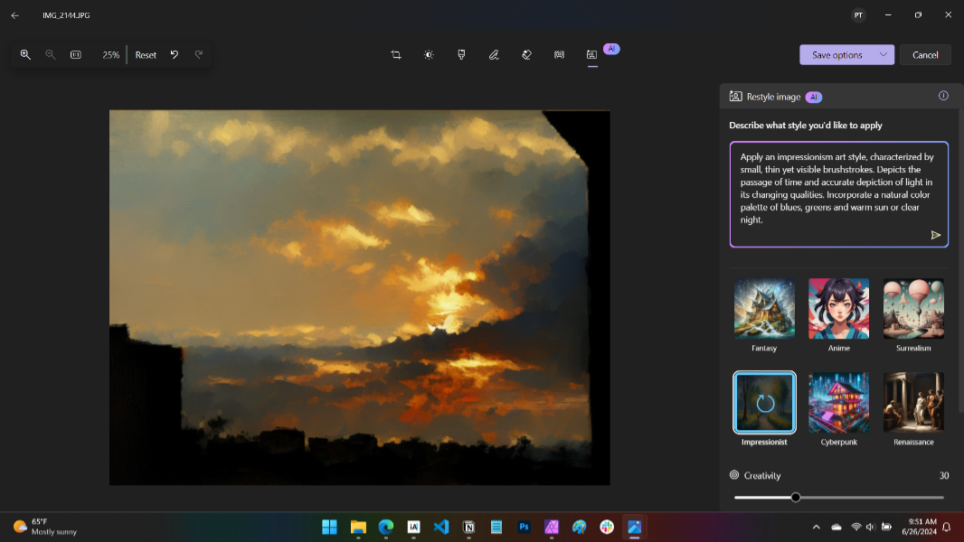The width and height of the screenshot is (964, 542).
Task: Set zoom to actual size 1:1
Action: (x=76, y=55)
